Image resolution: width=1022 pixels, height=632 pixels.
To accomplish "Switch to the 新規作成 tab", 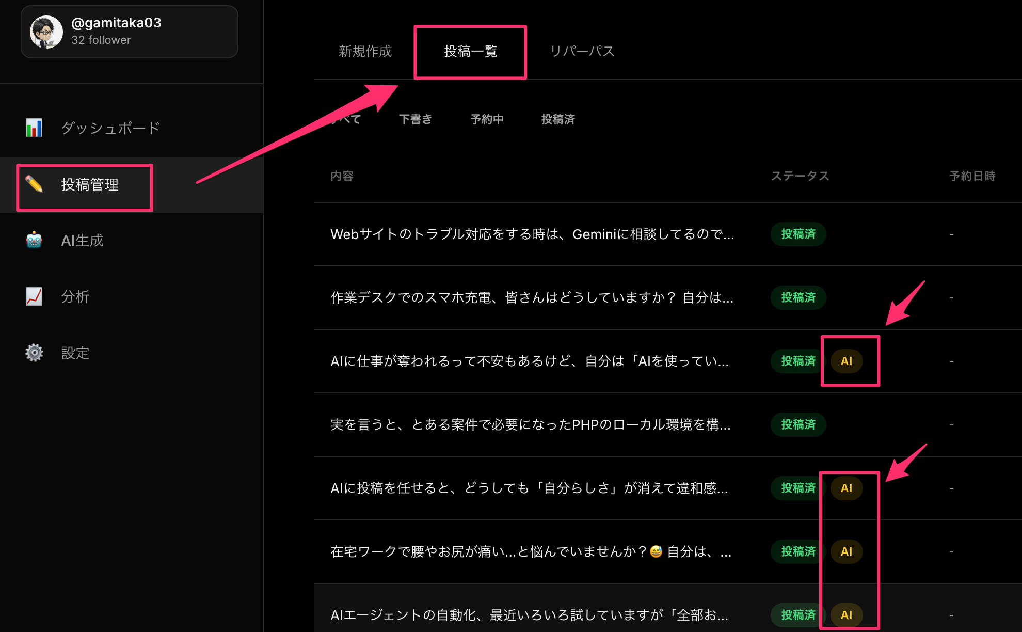I will tap(365, 51).
